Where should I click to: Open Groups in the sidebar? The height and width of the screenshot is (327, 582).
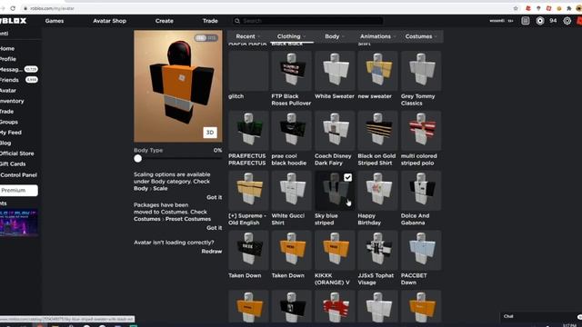point(9,122)
